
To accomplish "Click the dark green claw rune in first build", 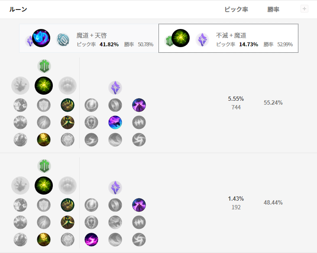I will tap(68, 105).
